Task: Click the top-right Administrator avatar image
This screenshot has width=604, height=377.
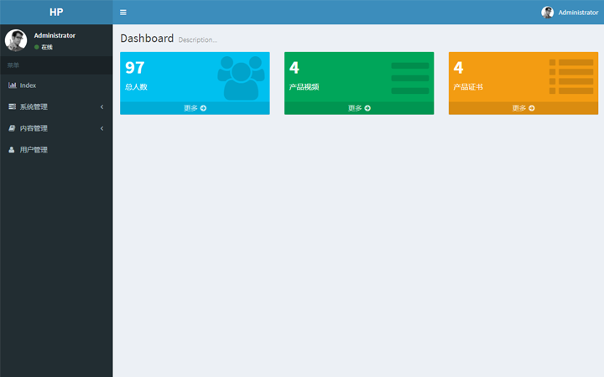Action: tap(548, 13)
